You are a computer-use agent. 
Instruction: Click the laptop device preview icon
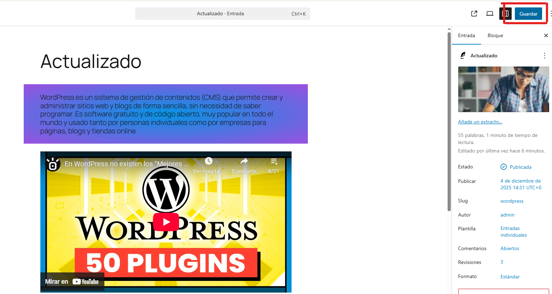coord(490,14)
